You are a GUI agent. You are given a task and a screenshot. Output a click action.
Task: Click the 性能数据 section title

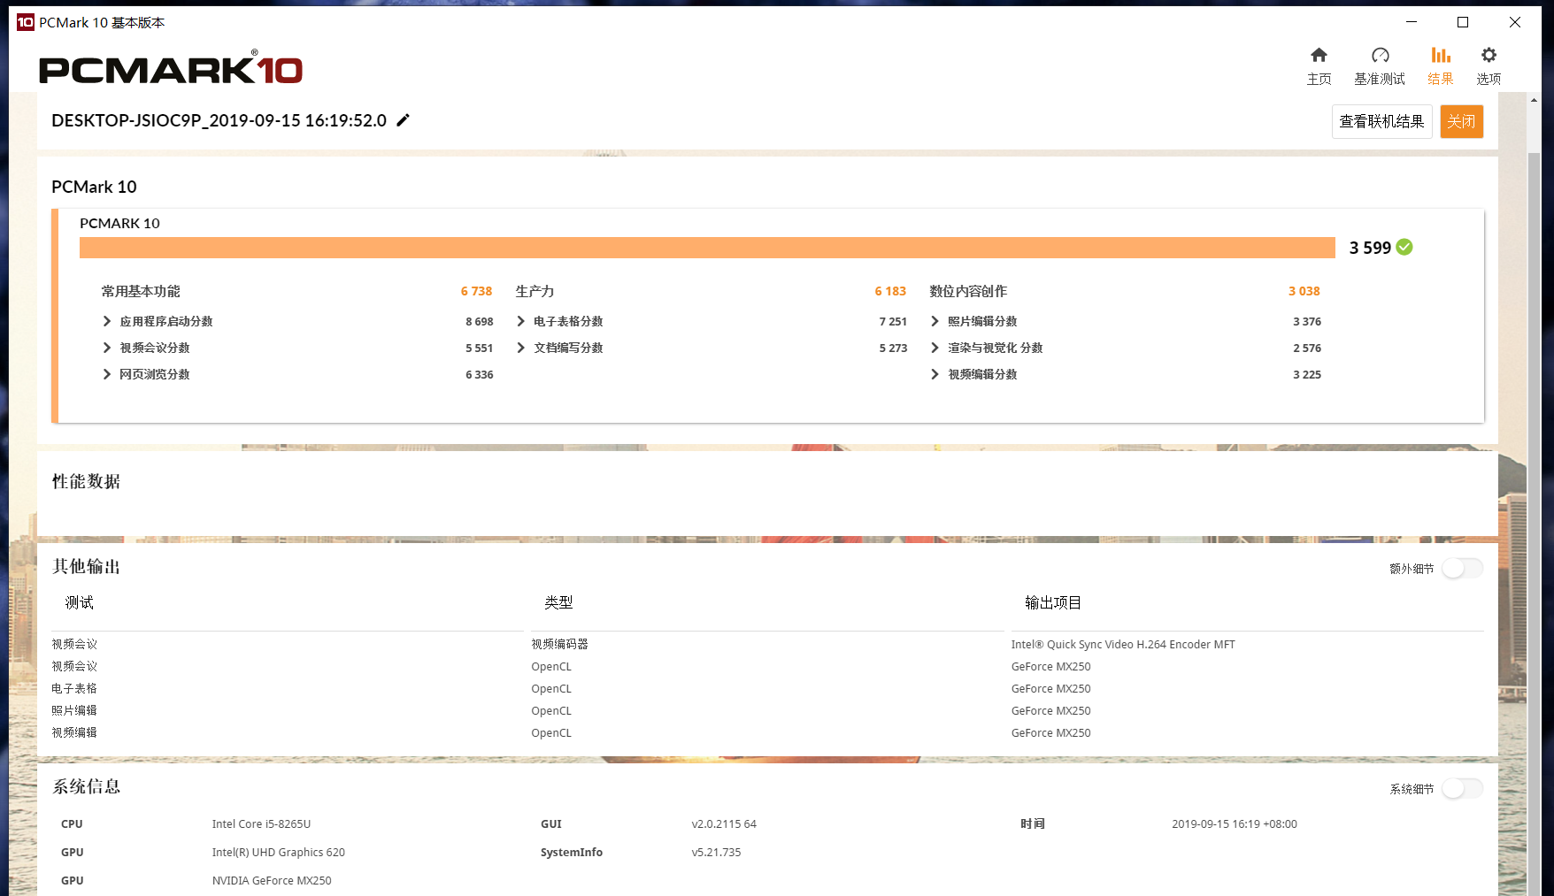[86, 481]
